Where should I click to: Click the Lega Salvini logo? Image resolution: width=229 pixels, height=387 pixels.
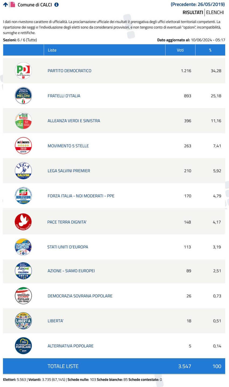point(23,171)
